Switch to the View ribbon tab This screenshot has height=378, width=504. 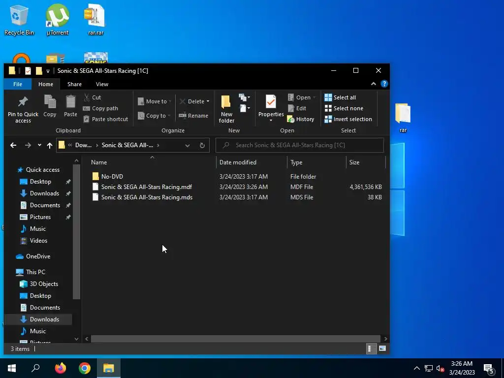(x=102, y=84)
